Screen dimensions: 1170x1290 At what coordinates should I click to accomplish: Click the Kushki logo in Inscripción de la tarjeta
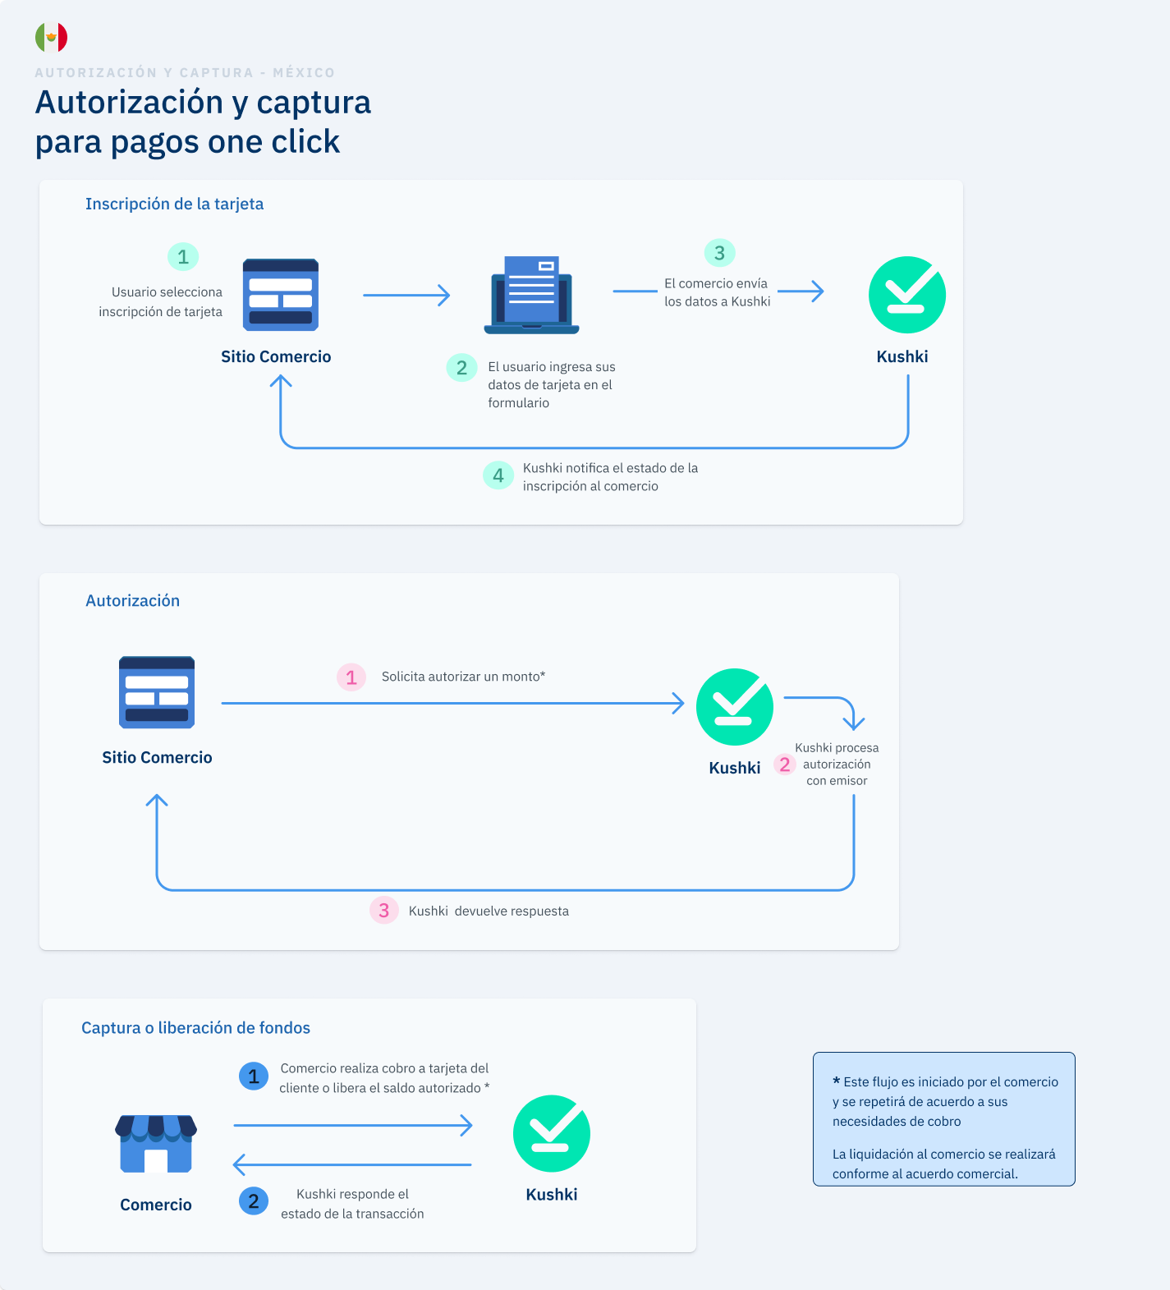tap(907, 295)
